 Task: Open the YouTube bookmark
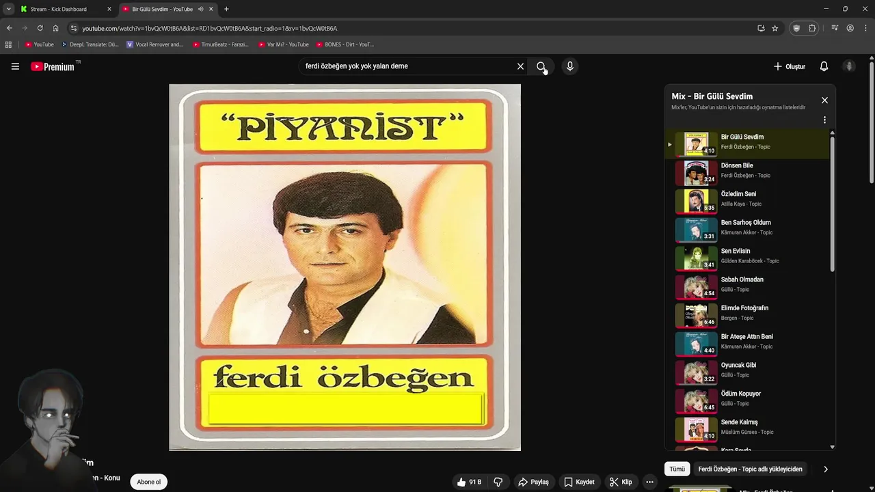click(x=39, y=44)
